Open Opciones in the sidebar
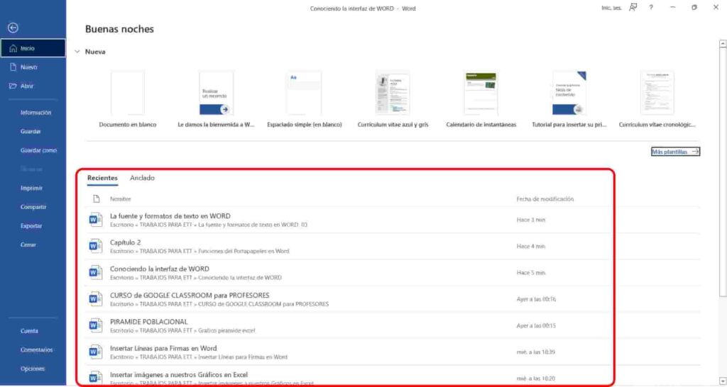This screenshot has width=727, height=387. (33, 369)
